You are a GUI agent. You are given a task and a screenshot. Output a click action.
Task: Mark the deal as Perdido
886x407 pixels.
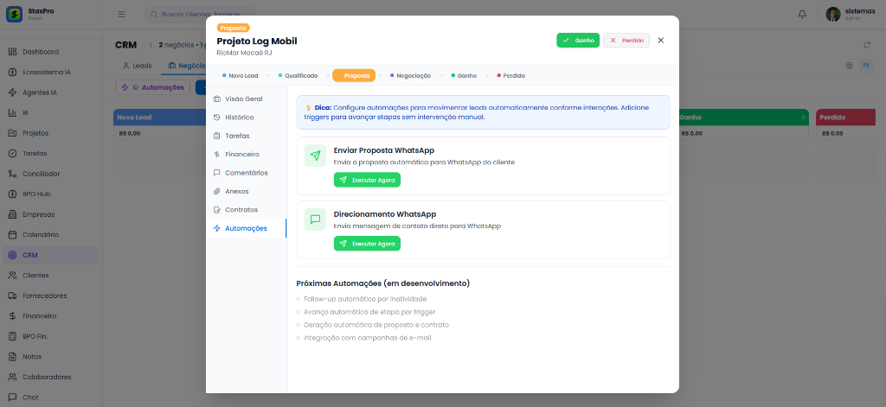626,40
